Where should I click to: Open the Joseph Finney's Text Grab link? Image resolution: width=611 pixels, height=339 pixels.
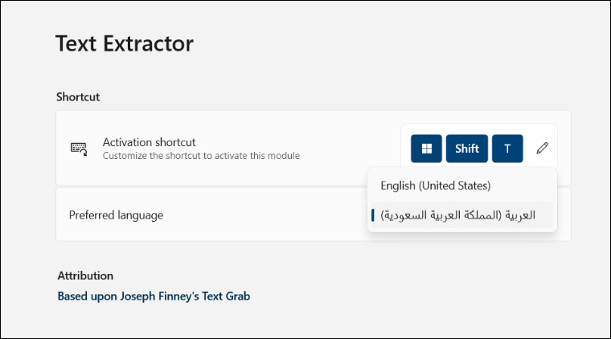154,296
